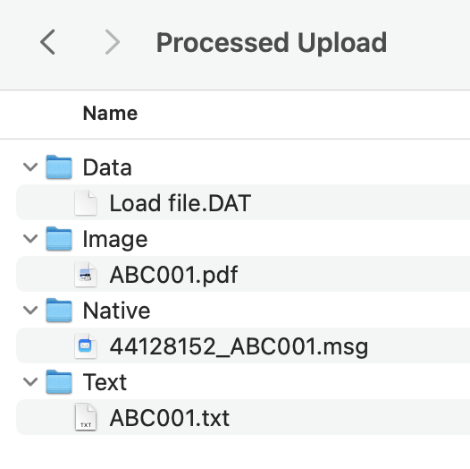Sort by the Name column header
Image resolution: width=470 pixels, height=469 pixels.
(x=110, y=113)
